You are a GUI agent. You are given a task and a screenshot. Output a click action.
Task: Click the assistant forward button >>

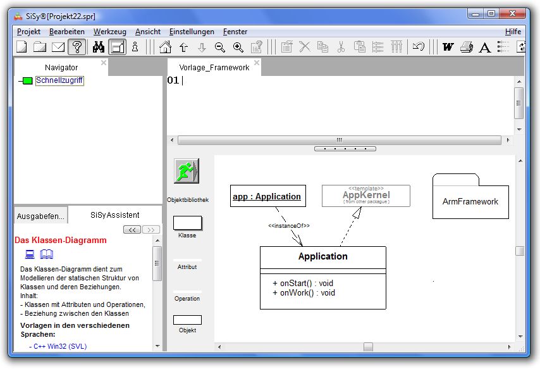tap(151, 230)
